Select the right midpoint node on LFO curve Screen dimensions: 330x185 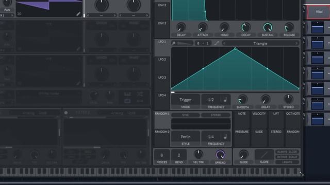267,68
